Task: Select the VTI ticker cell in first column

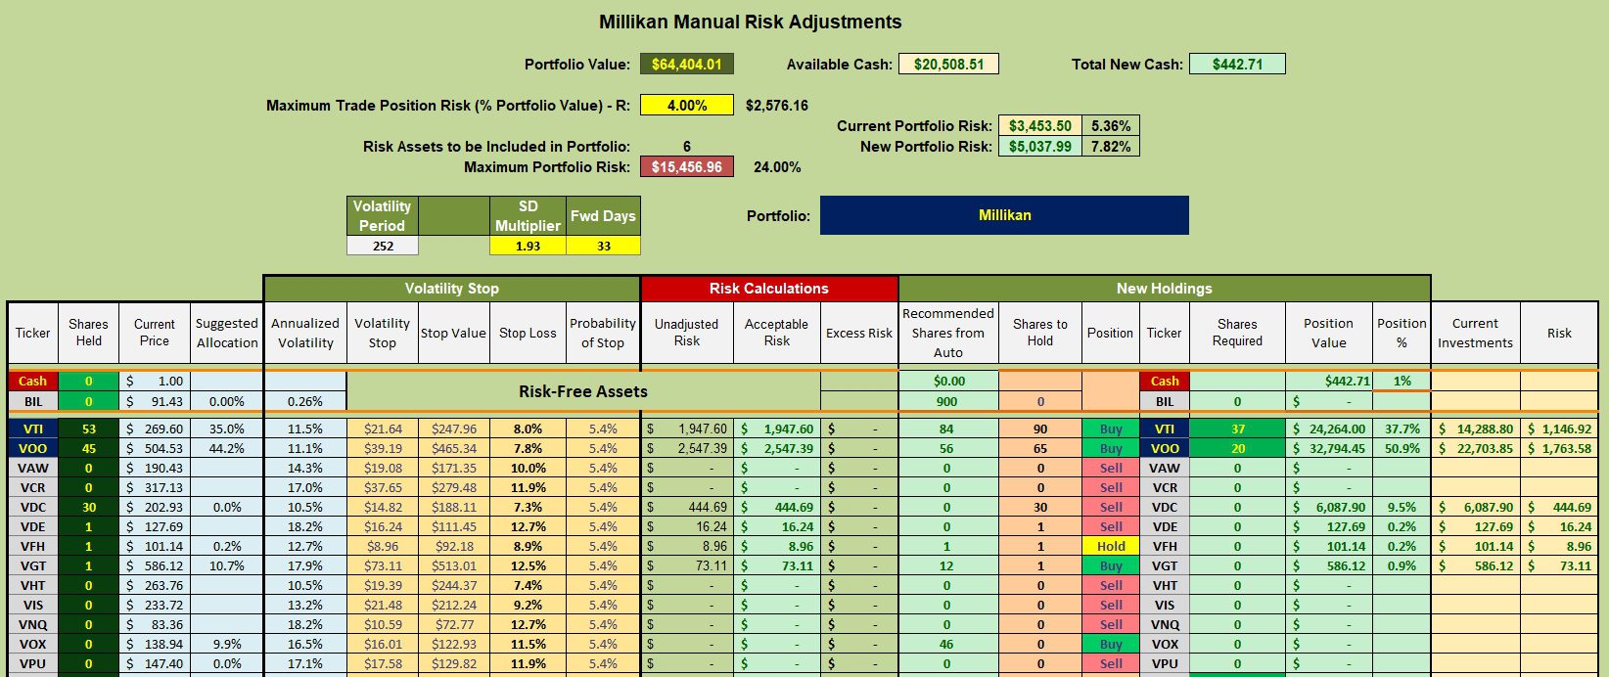Action: click(32, 429)
